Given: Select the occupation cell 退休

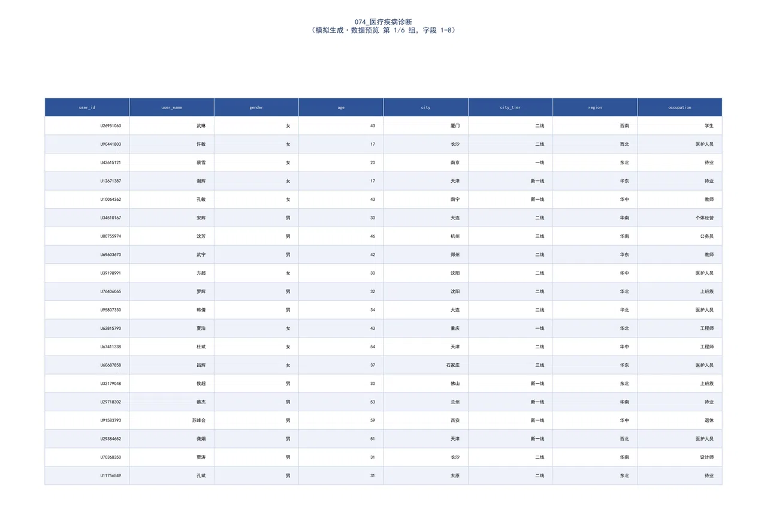Looking at the screenshot, I should (x=680, y=420).
